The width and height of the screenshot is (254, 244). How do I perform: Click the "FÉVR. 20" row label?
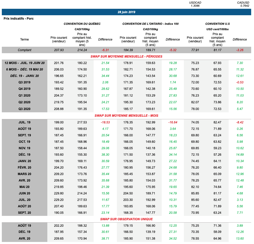pyautogui.click(x=25, y=168)
